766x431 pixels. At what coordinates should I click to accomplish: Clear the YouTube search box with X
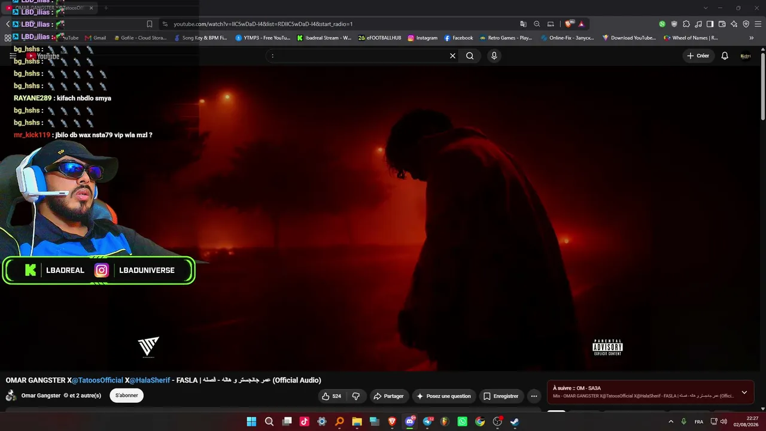coord(452,56)
